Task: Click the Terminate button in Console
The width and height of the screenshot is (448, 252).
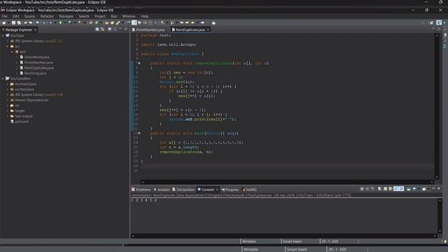Action: click(362, 189)
